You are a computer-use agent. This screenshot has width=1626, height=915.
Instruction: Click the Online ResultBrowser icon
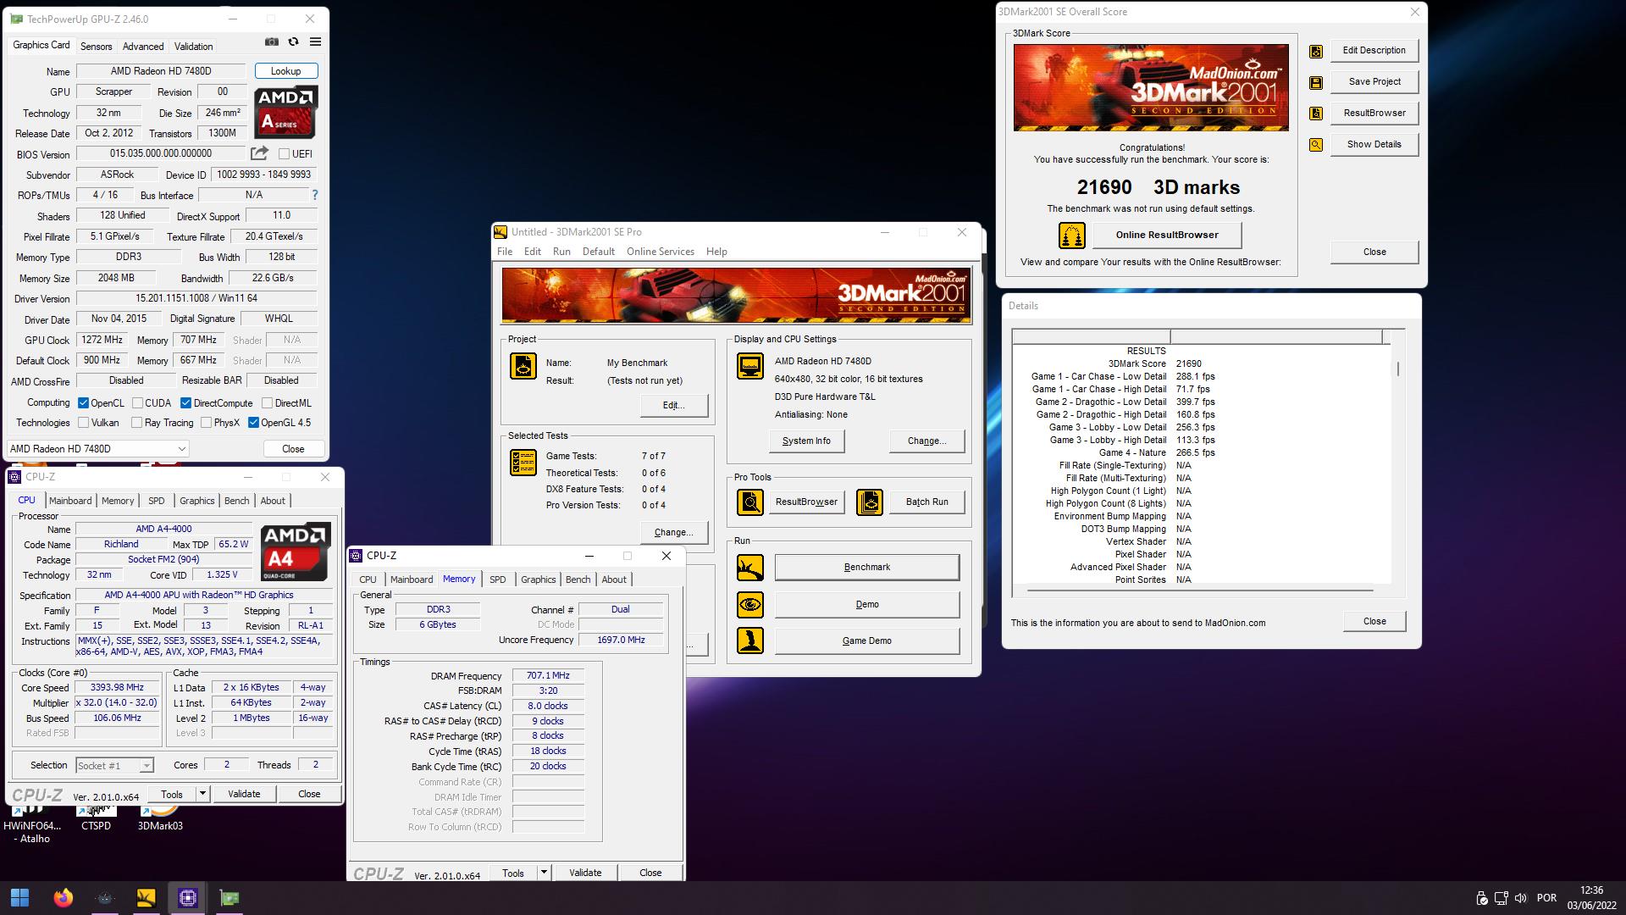tap(1072, 236)
